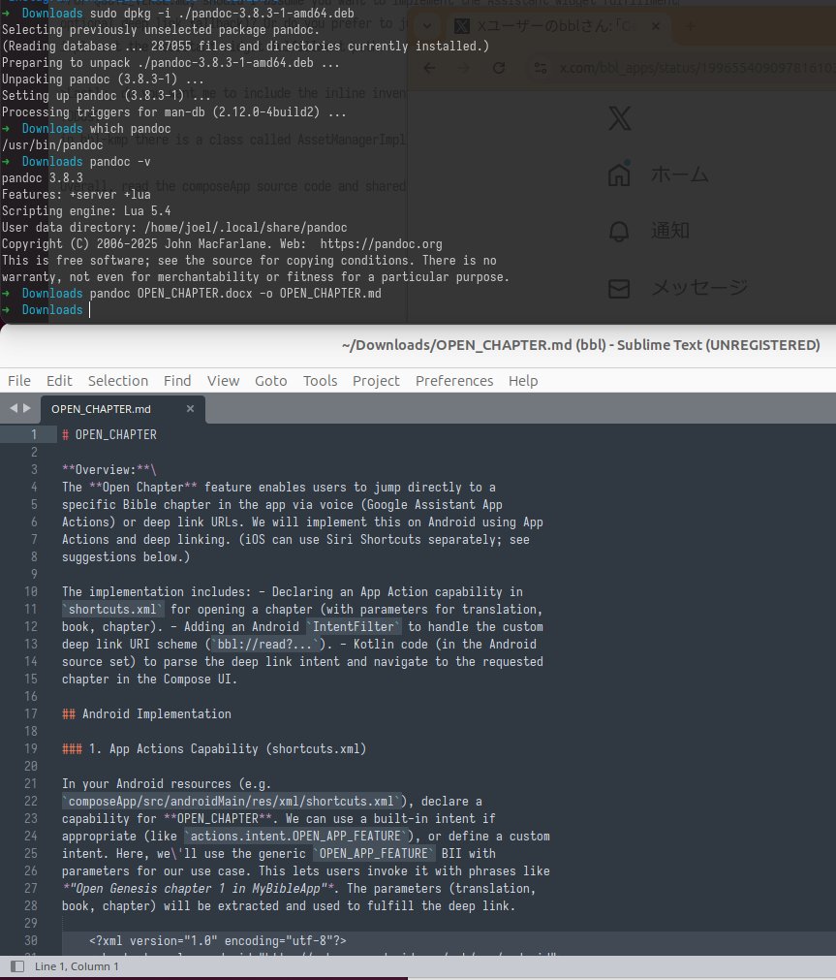
Task: Open the Preferences menu
Action: (454, 381)
